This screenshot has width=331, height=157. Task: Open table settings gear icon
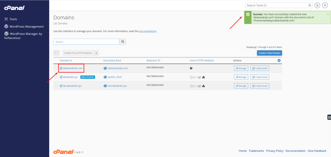pyautogui.click(x=279, y=60)
